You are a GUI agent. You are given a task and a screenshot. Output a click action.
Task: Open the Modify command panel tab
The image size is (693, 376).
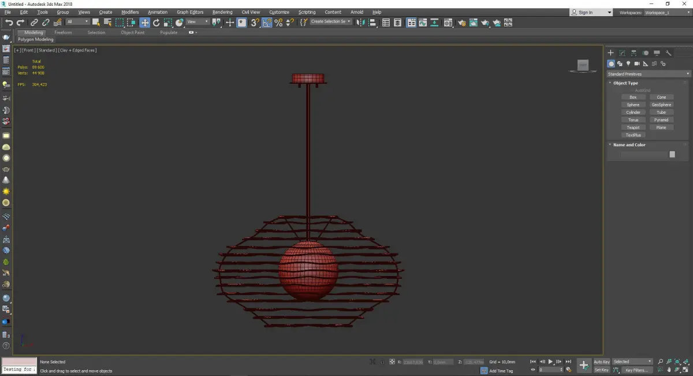(x=622, y=53)
